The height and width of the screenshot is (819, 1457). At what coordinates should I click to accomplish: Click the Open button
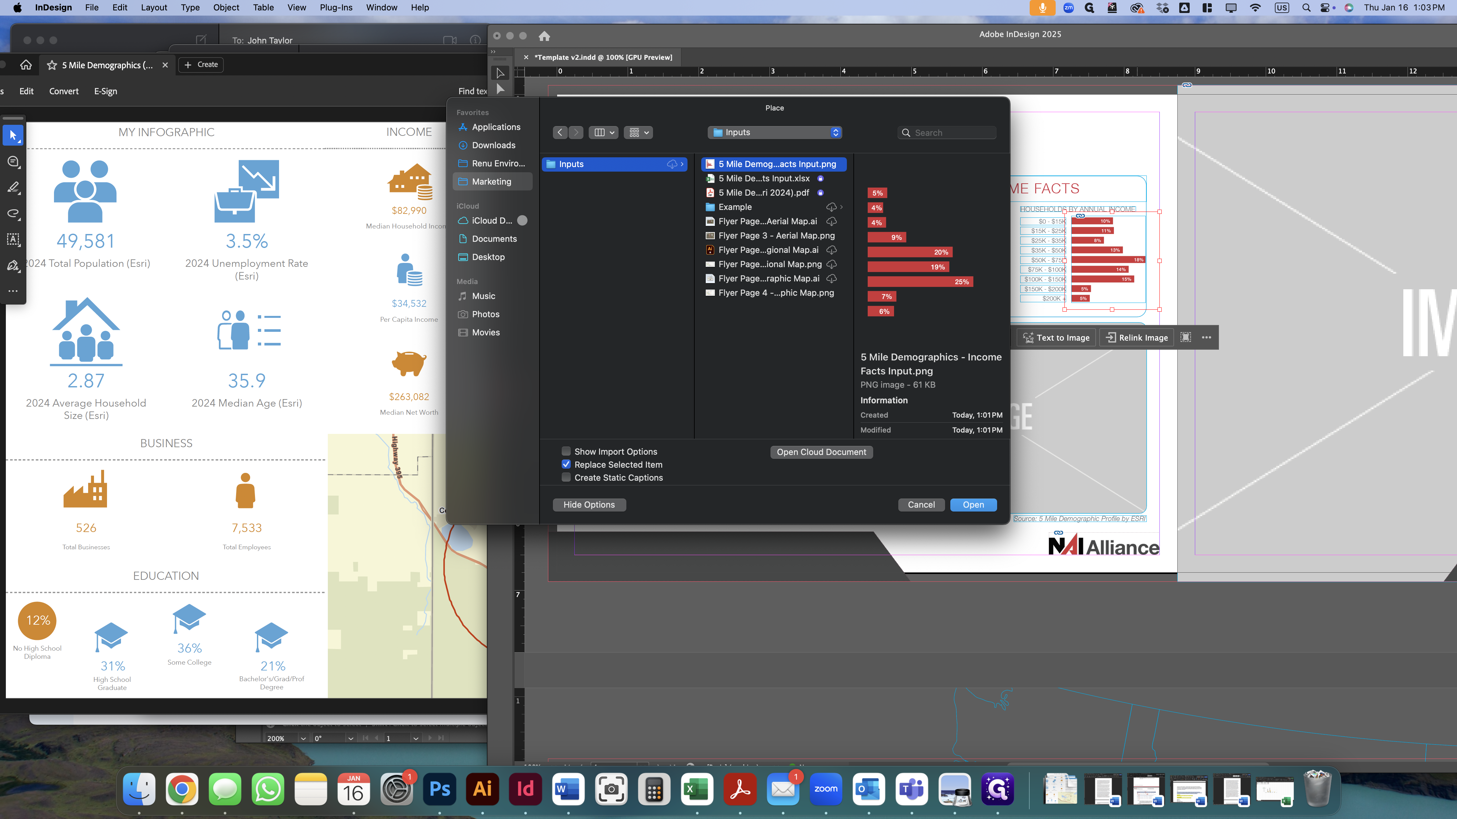973,505
